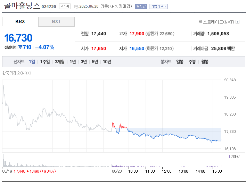This screenshot has height=182, width=246.
Task: Choose the 5년 chart range
Action: click(95, 62)
